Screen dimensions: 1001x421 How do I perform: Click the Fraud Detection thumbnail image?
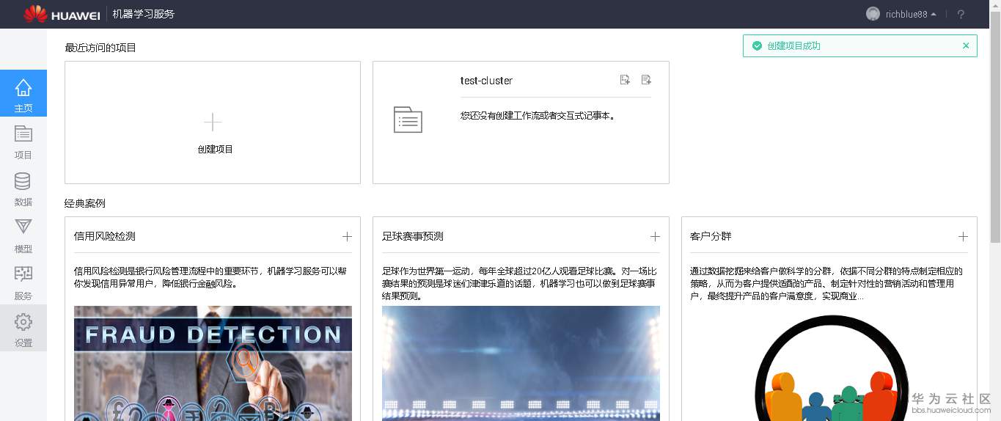point(213,363)
